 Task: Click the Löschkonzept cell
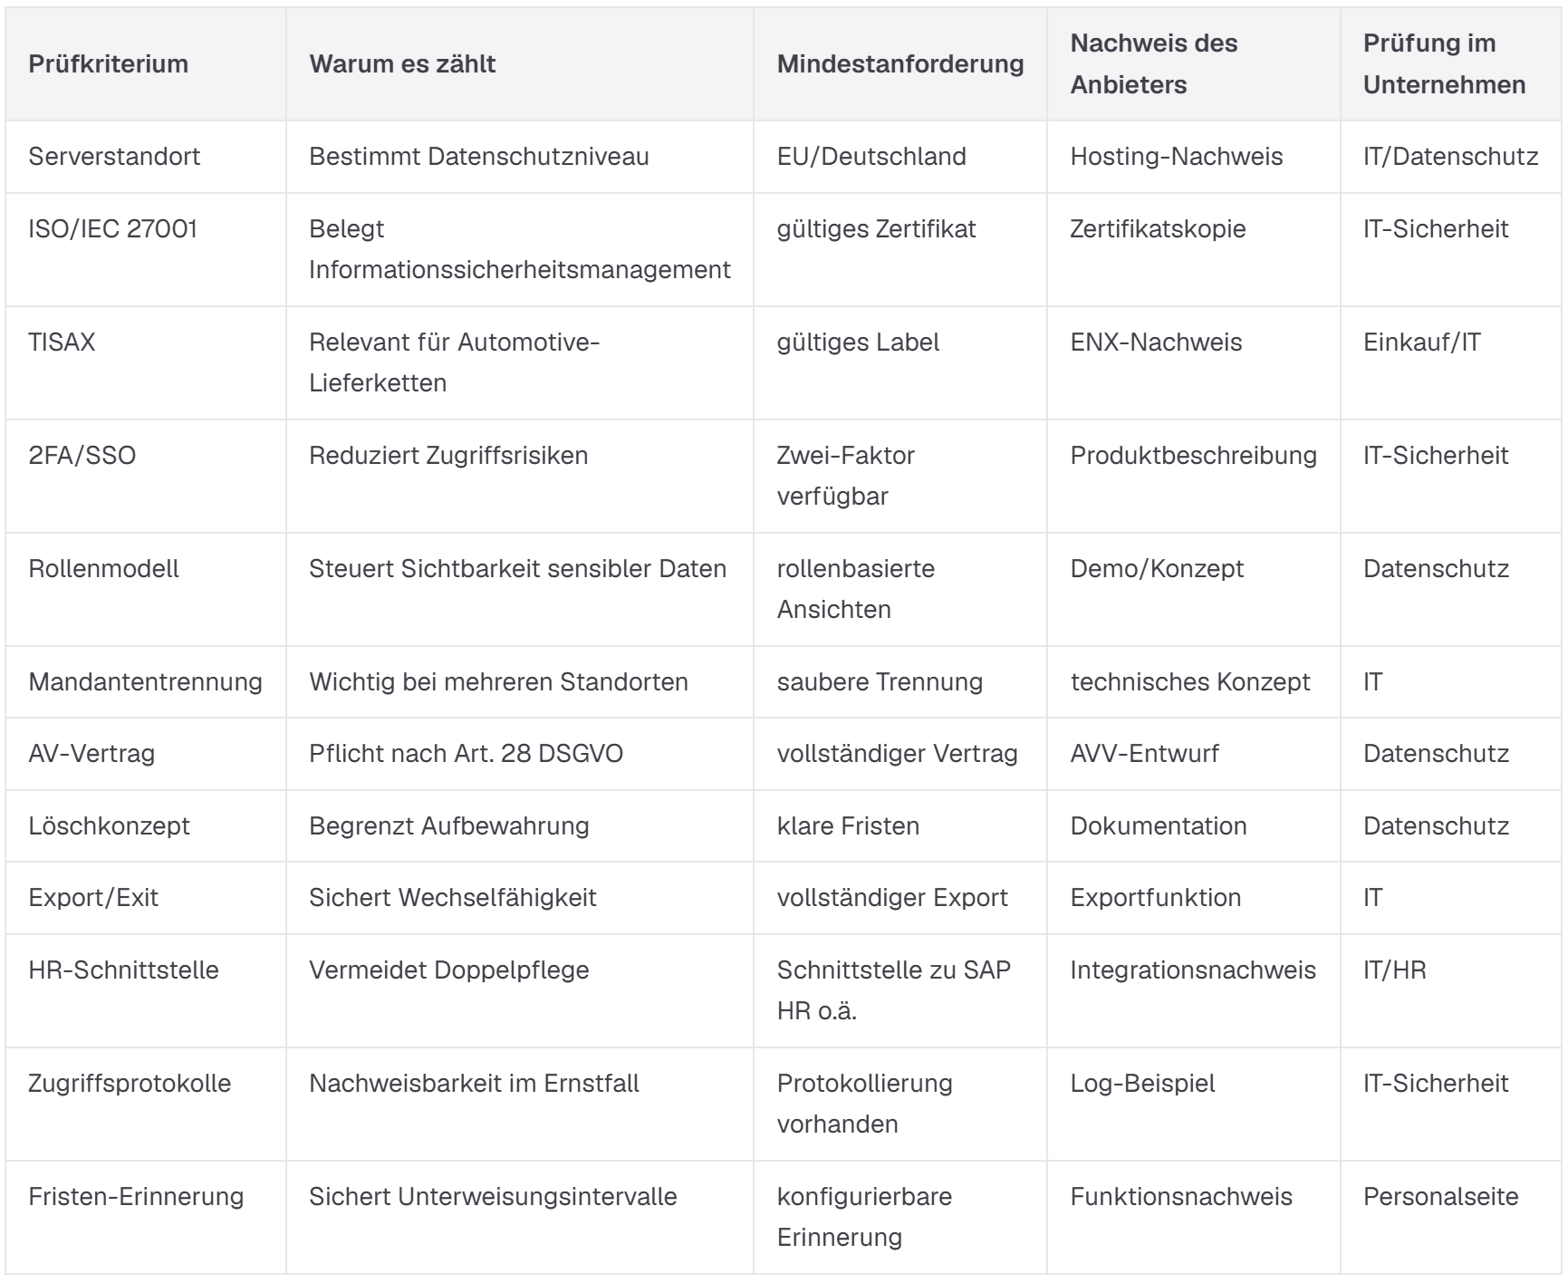[109, 826]
